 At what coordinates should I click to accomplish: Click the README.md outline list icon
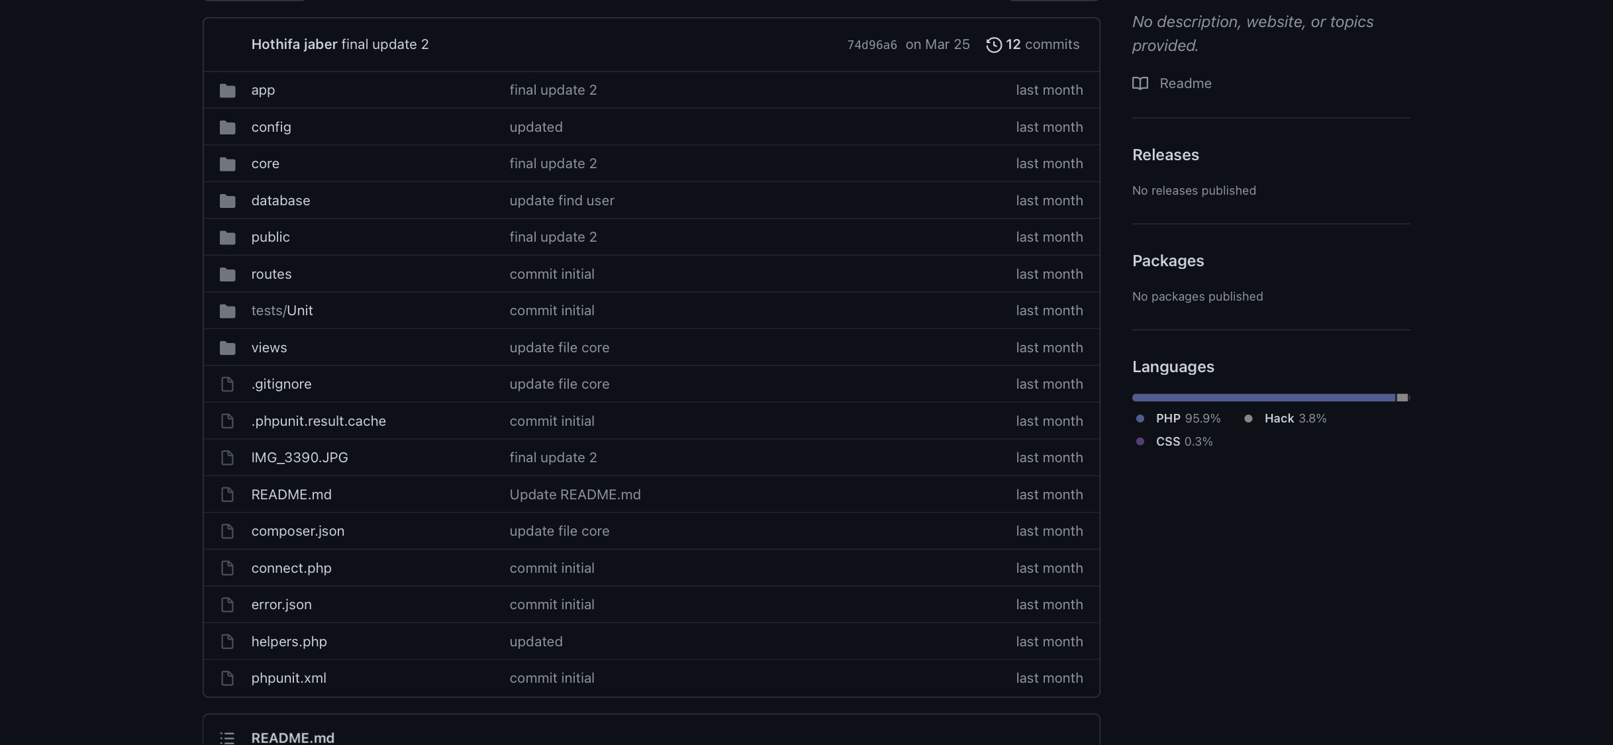click(x=227, y=738)
